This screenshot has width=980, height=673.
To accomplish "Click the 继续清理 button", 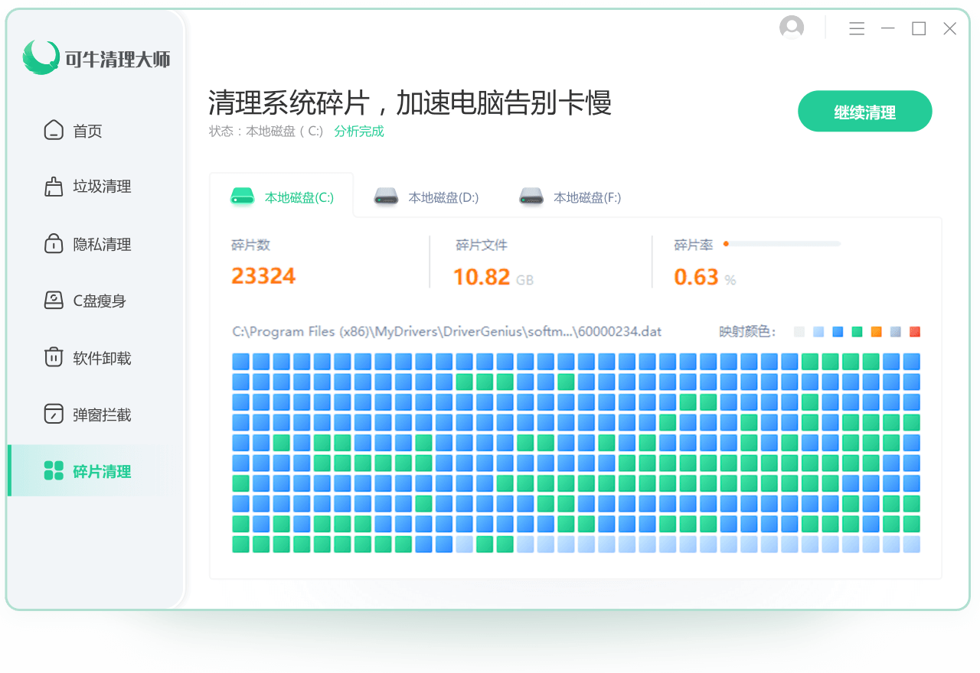I will (x=865, y=112).
